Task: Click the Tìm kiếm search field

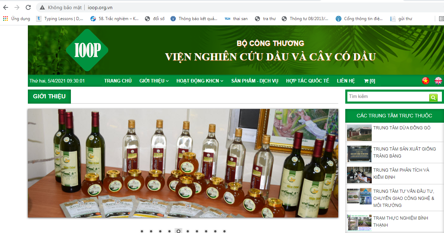Action: pyautogui.click(x=388, y=97)
